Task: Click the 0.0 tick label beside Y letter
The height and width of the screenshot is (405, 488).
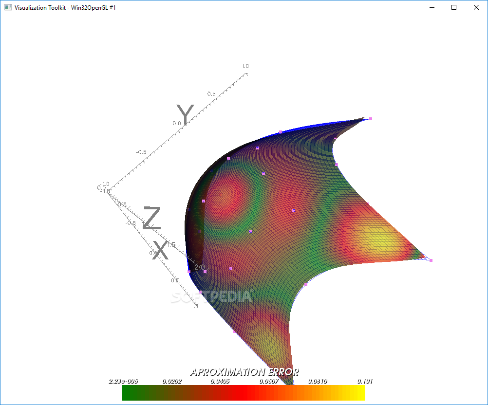Action: click(x=177, y=123)
